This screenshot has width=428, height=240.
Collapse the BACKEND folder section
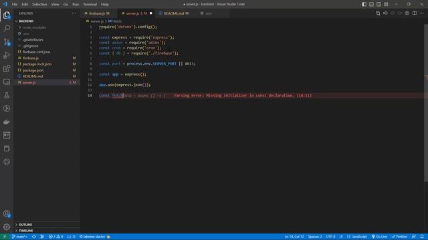[47, 21]
